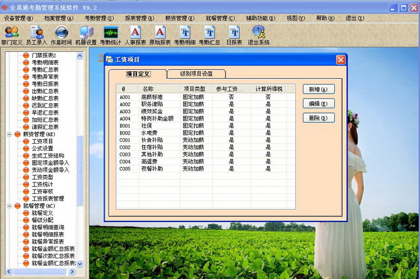
Task: Click the tree's vertical scrollbar thumb
Action: pyautogui.click(x=80, y=171)
